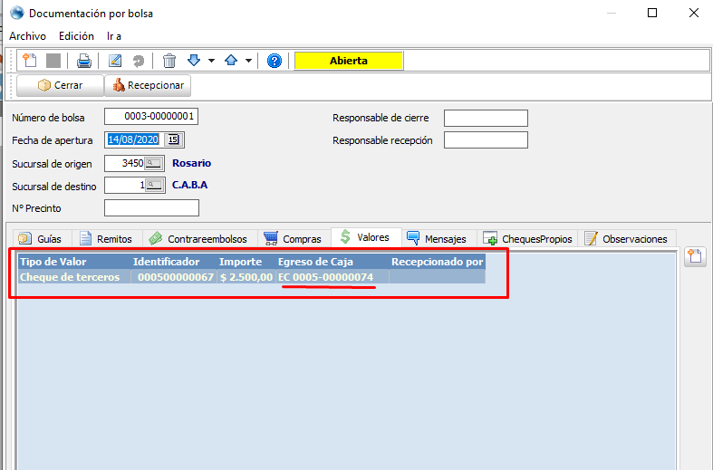The width and height of the screenshot is (713, 470).
Task: Switch to the Guías tab
Action: 40,239
